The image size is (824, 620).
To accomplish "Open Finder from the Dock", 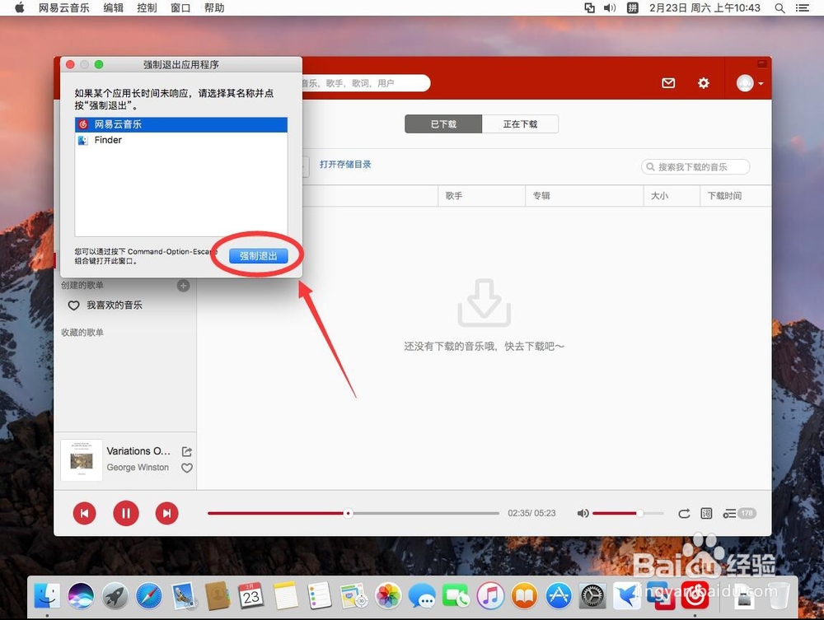I will click(x=47, y=596).
